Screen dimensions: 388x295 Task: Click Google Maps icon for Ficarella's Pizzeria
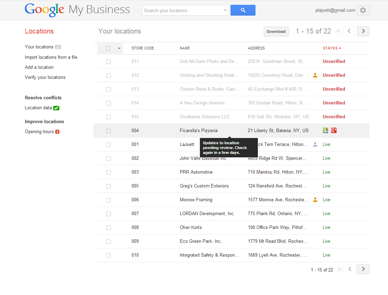pos(326,130)
